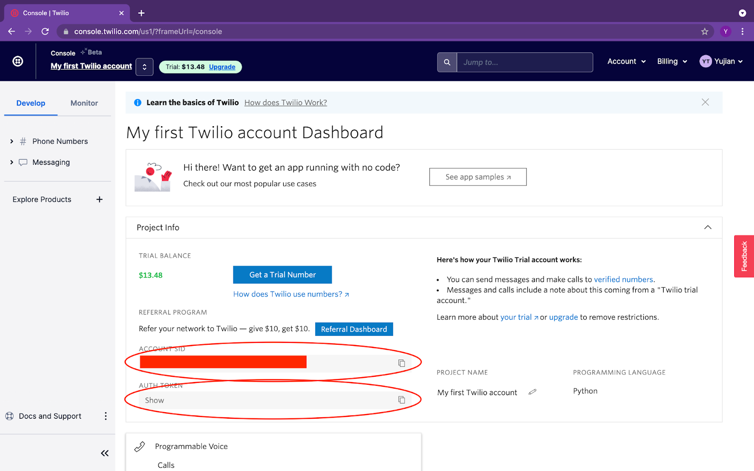The height and width of the screenshot is (471, 754).
Task: Click the Explore Products label
Action: (x=42, y=199)
